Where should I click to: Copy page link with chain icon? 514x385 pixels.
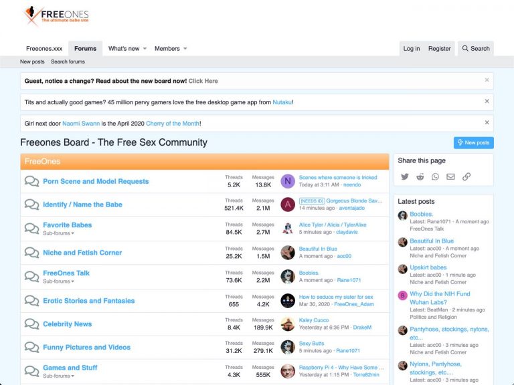pos(466,176)
